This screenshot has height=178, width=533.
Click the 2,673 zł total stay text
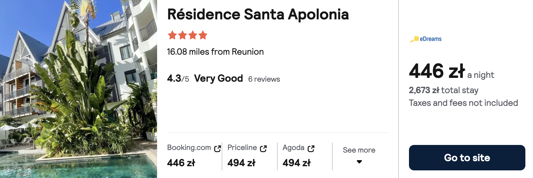click(444, 90)
